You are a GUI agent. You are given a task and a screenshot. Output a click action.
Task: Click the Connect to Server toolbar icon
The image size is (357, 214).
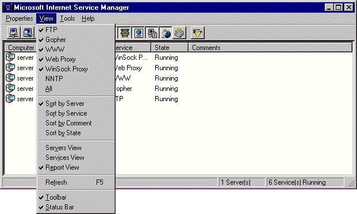(14, 33)
